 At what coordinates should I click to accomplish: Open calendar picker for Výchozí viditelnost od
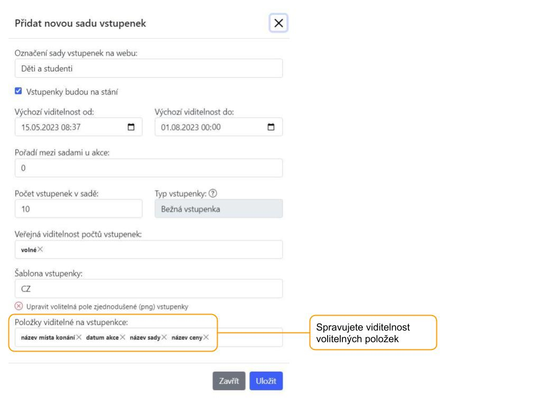[132, 127]
